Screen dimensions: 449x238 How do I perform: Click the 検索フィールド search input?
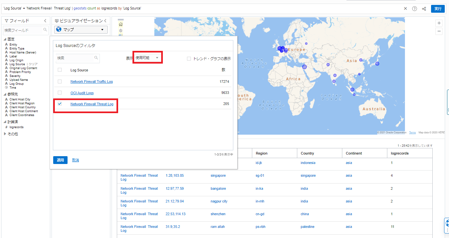tap(23, 30)
